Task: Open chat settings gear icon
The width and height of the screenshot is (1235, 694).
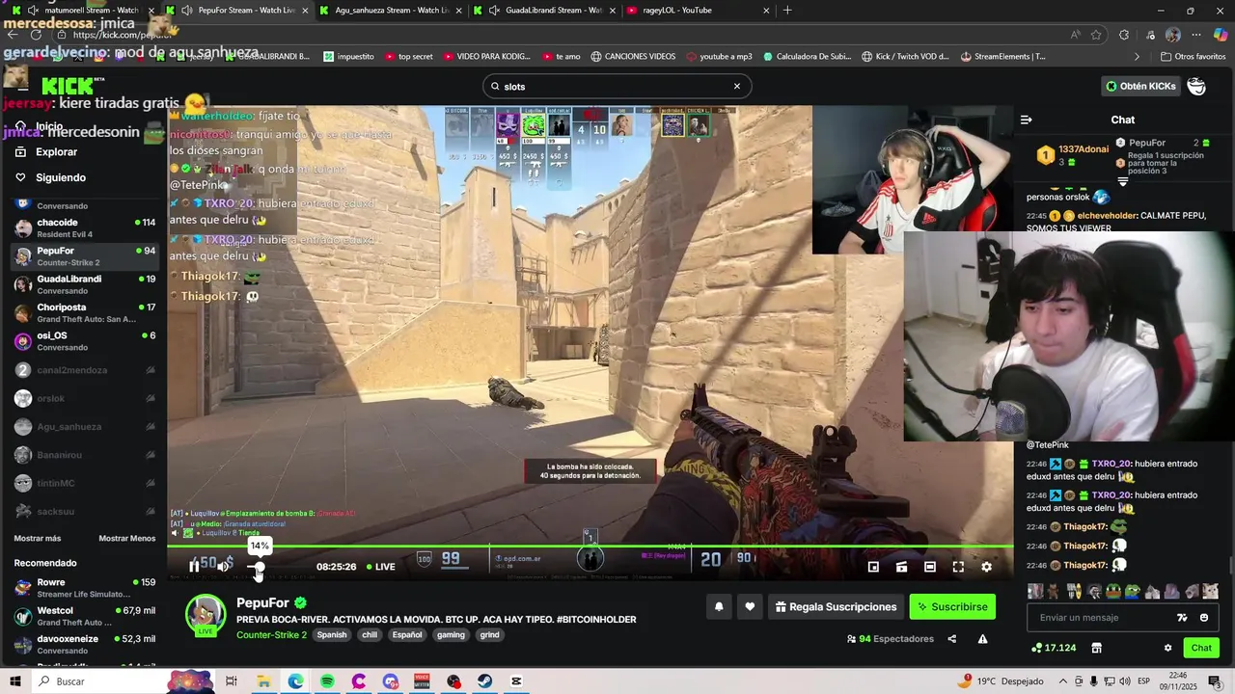Action: coord(1167,648)
